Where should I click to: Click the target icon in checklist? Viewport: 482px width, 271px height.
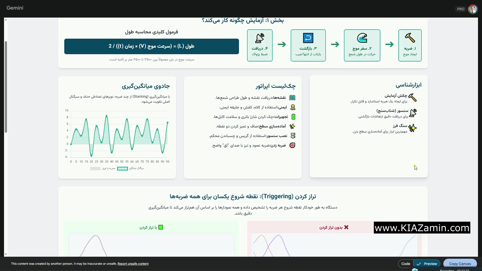click(292, 145)
